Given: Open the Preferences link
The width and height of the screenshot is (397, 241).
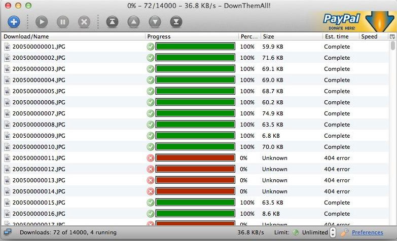Looking at the screenshot, I should point(367,232).
